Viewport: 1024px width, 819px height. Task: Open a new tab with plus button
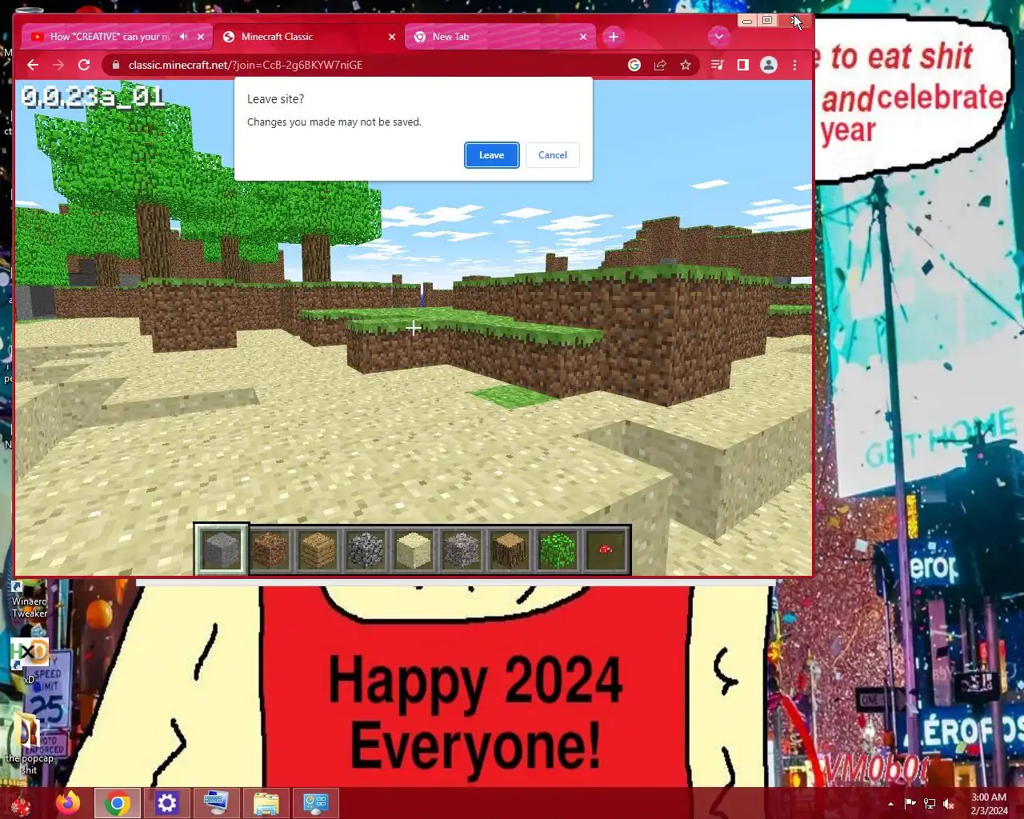[614, 37]
